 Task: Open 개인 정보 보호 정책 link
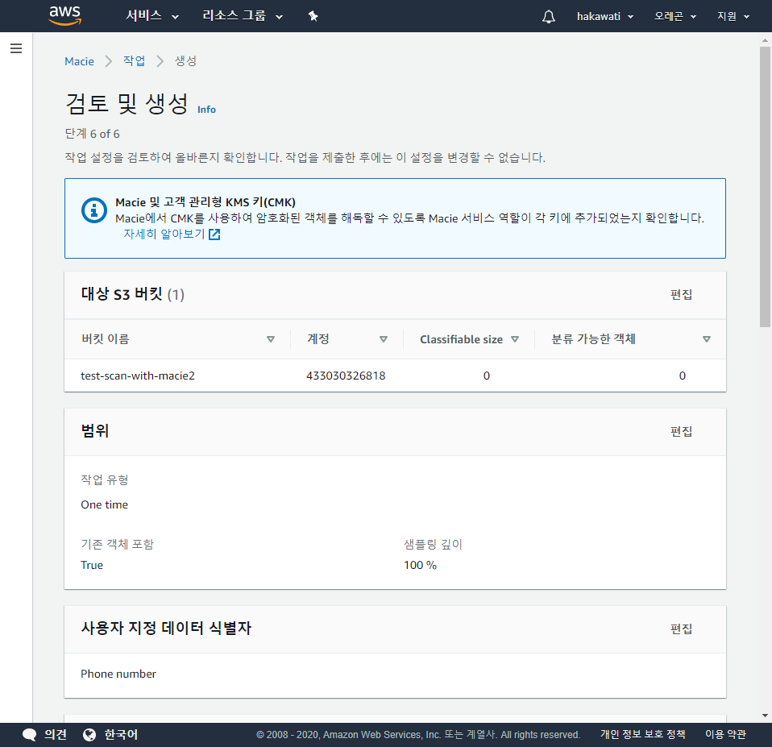[x=642, y=734]
